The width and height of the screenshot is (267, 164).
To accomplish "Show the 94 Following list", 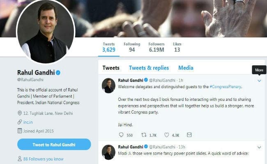I will 131,47.
